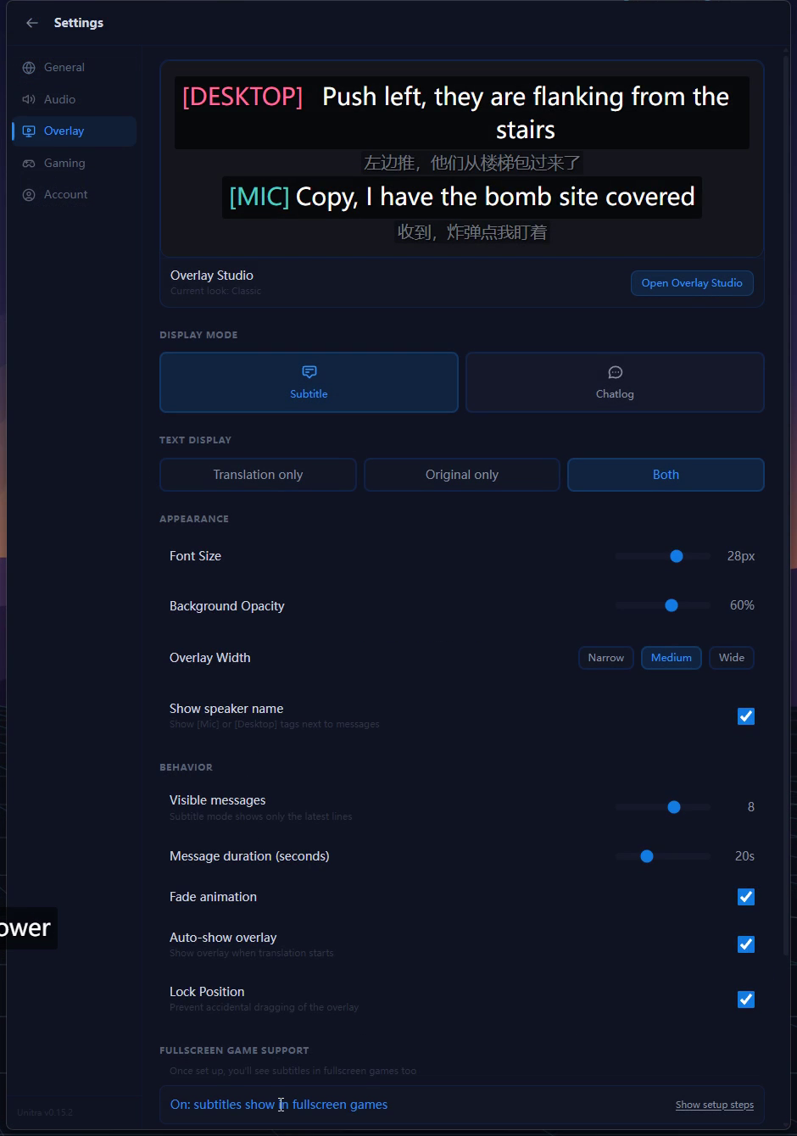
Task: Open the Audio settings section
Action: (x=74, y=99)
